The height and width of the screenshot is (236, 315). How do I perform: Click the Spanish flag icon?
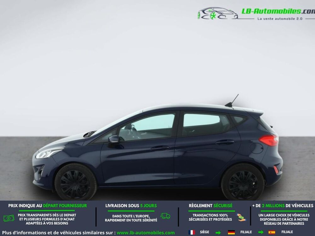click(x=272, y=233)
